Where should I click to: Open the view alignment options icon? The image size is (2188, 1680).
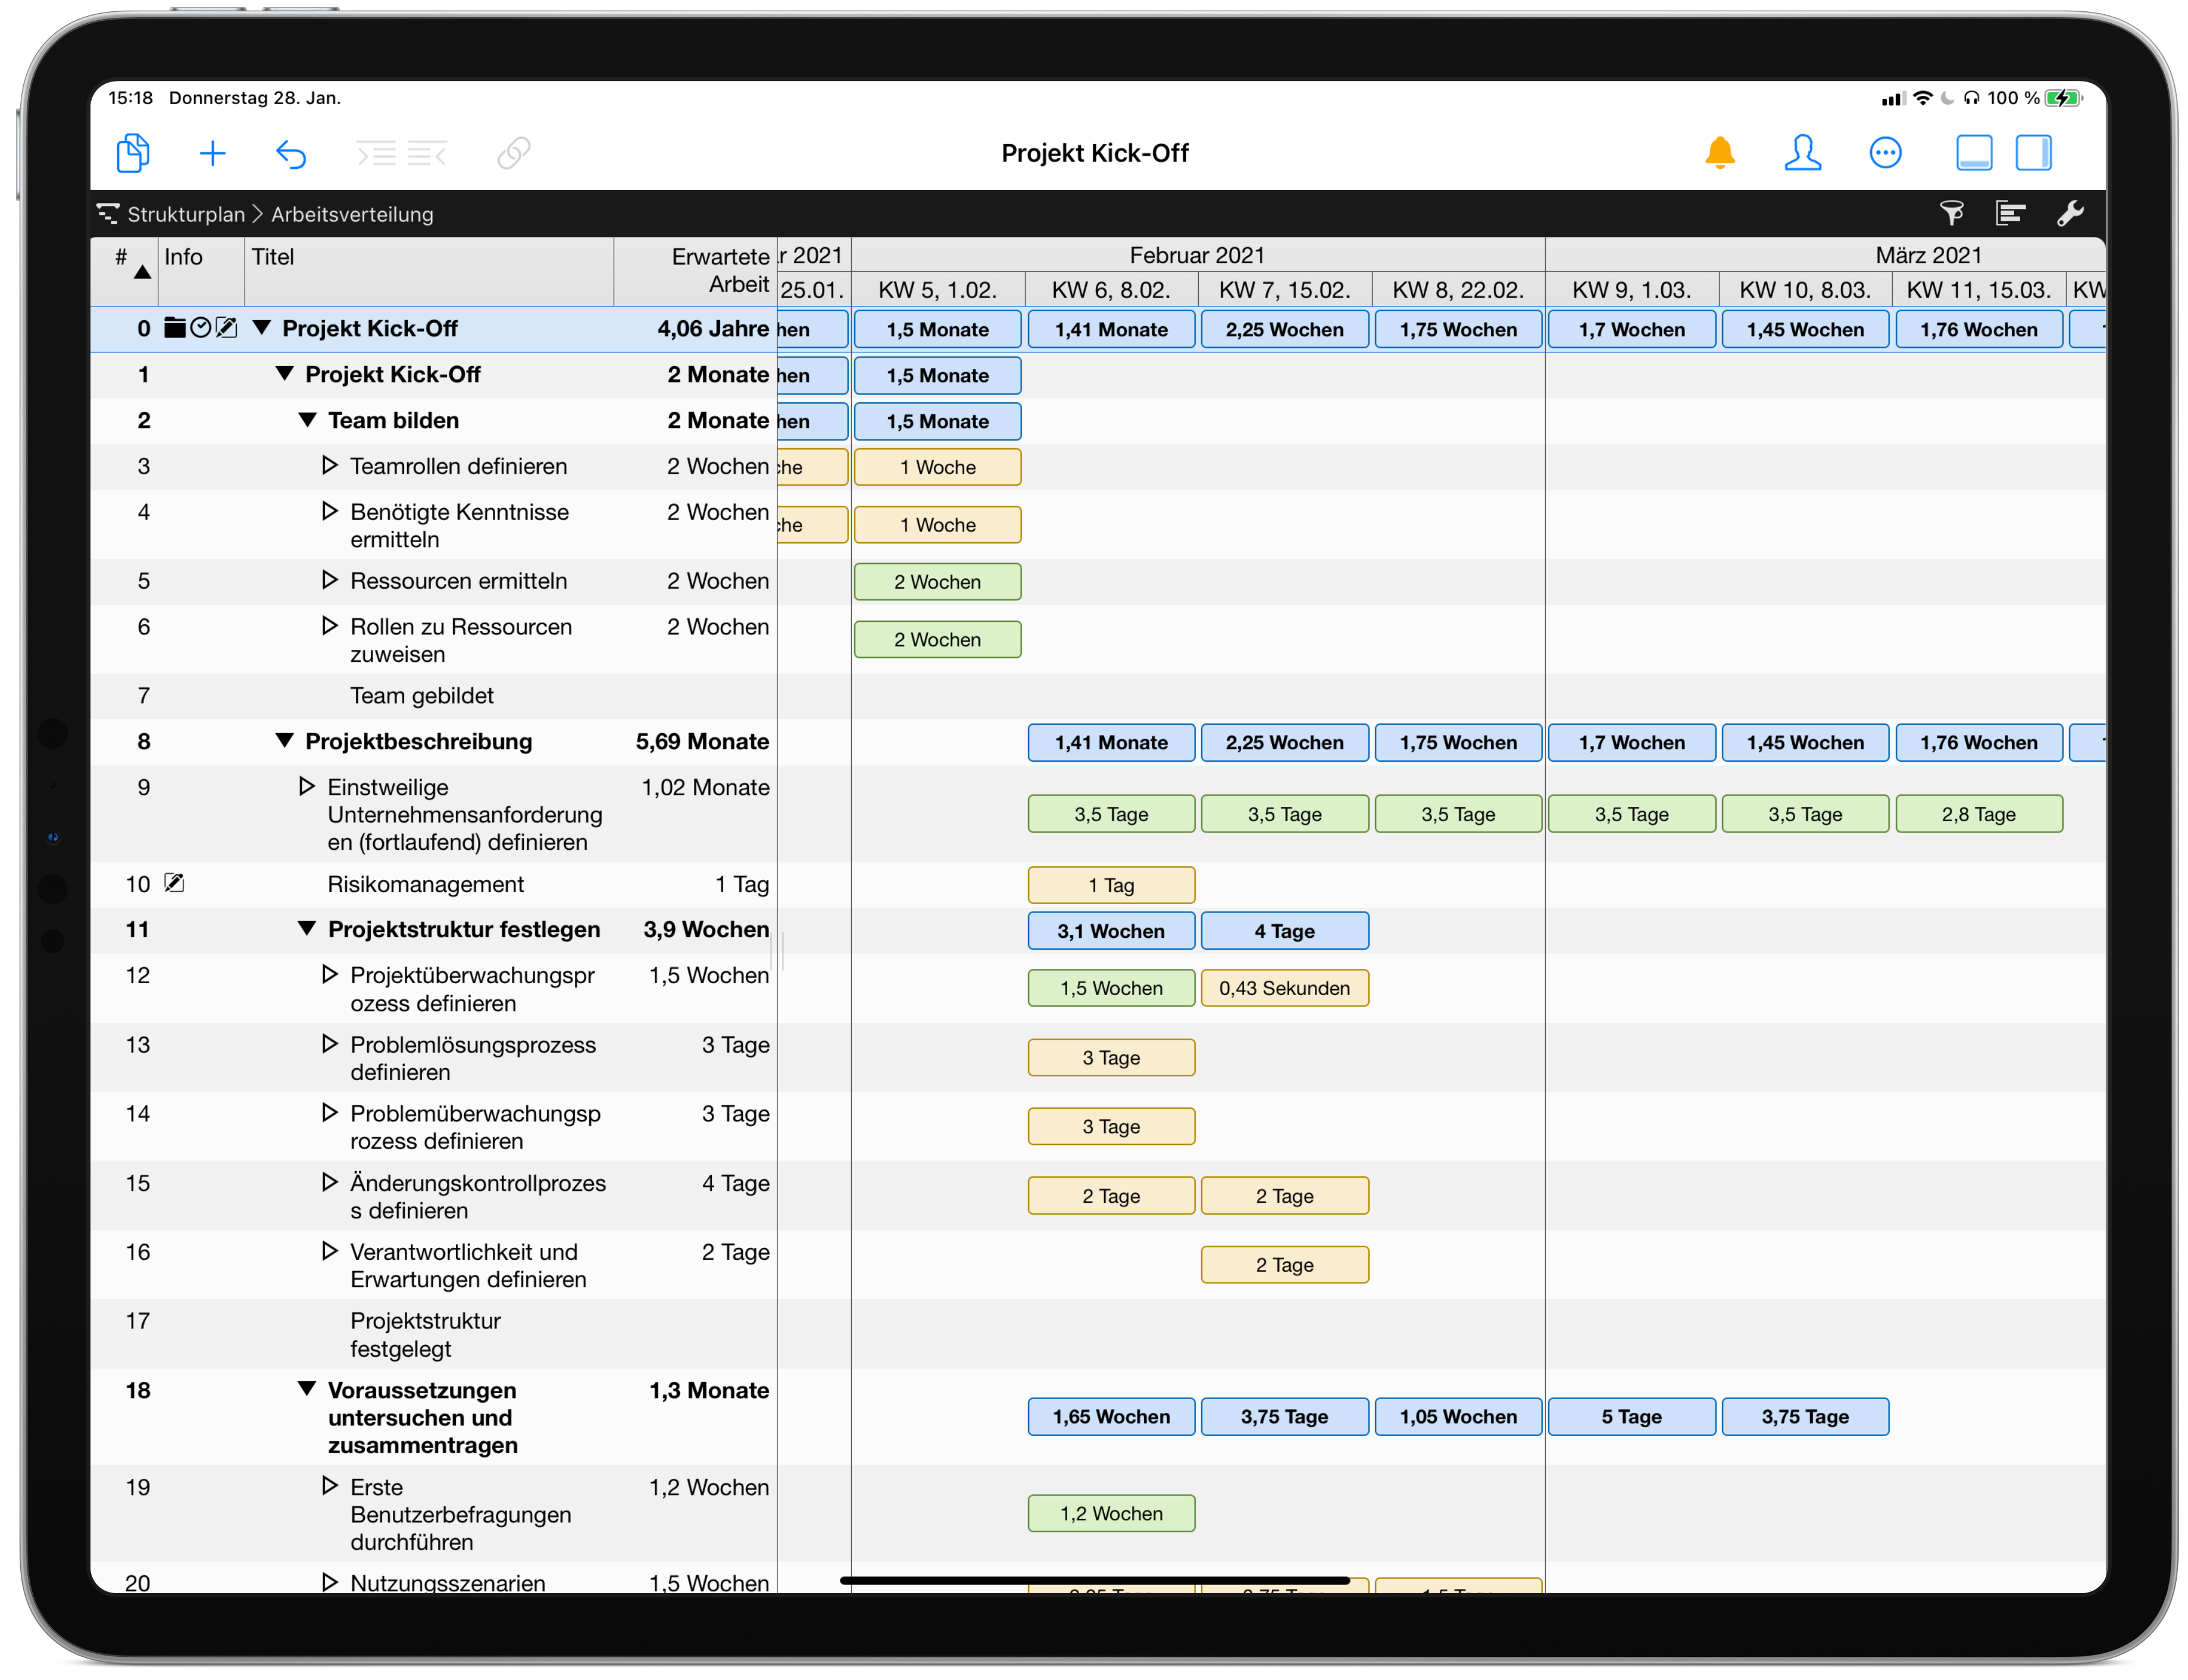[x=2011, y=213]
